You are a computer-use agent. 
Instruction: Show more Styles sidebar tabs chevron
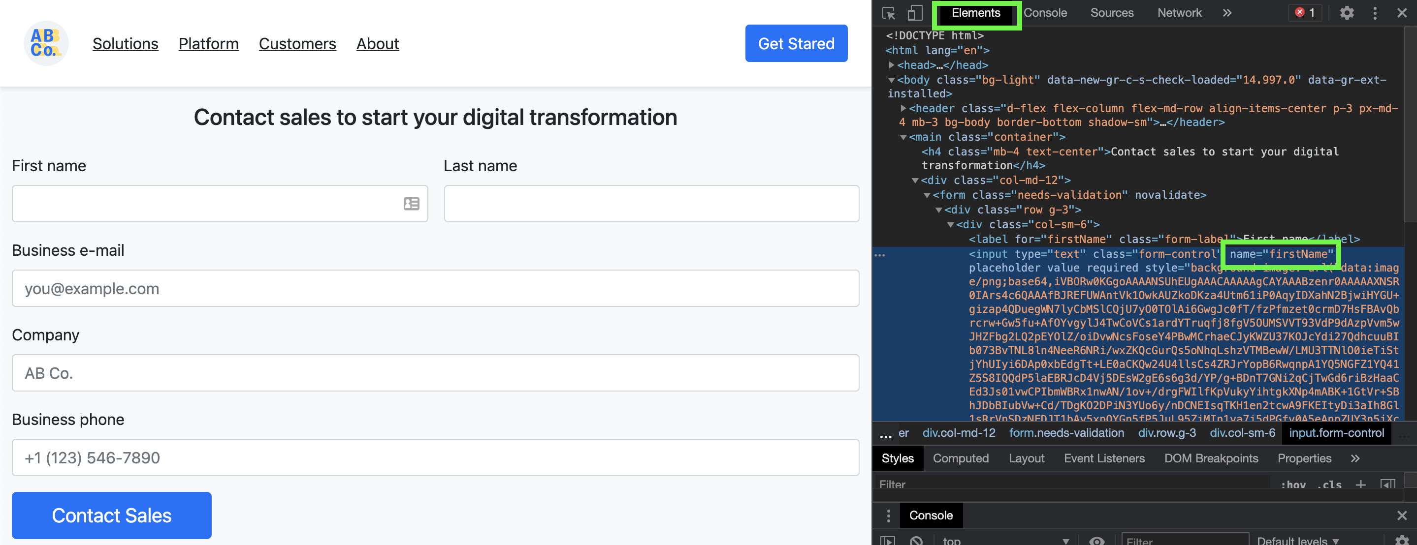(1355, 458)
